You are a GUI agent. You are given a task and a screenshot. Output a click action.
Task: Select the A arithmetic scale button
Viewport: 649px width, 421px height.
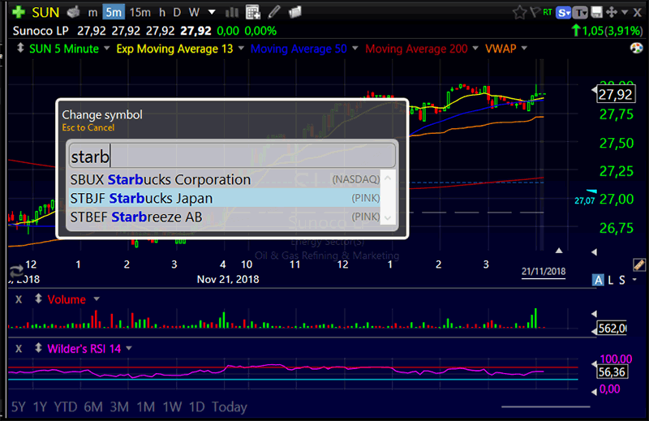[598, 280]
